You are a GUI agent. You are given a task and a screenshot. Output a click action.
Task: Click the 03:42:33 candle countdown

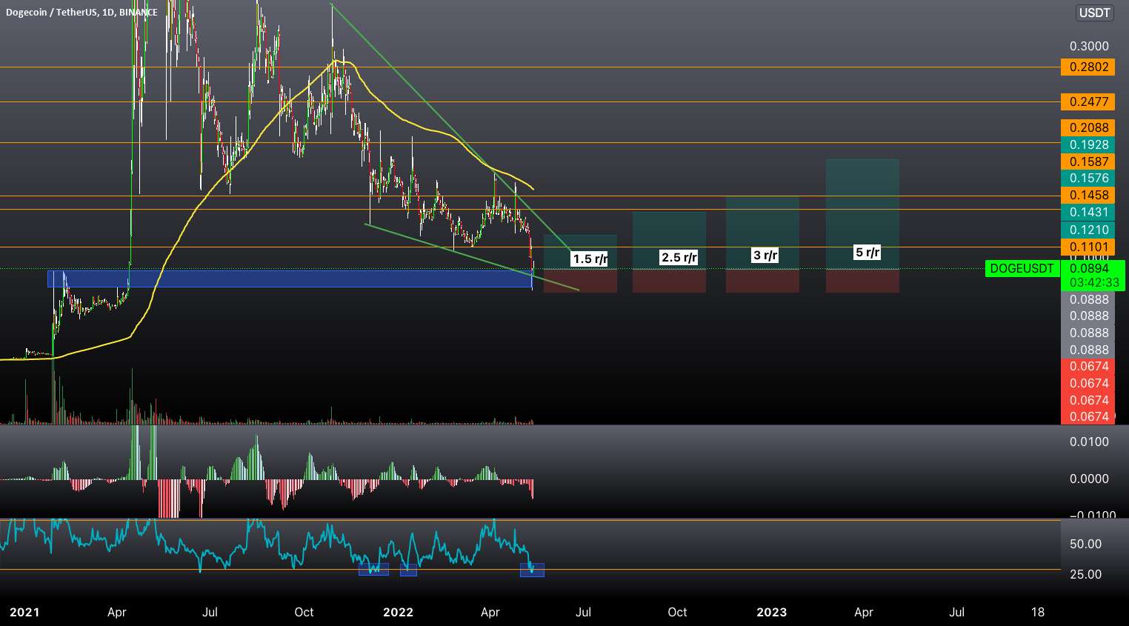pos(1093,283)
